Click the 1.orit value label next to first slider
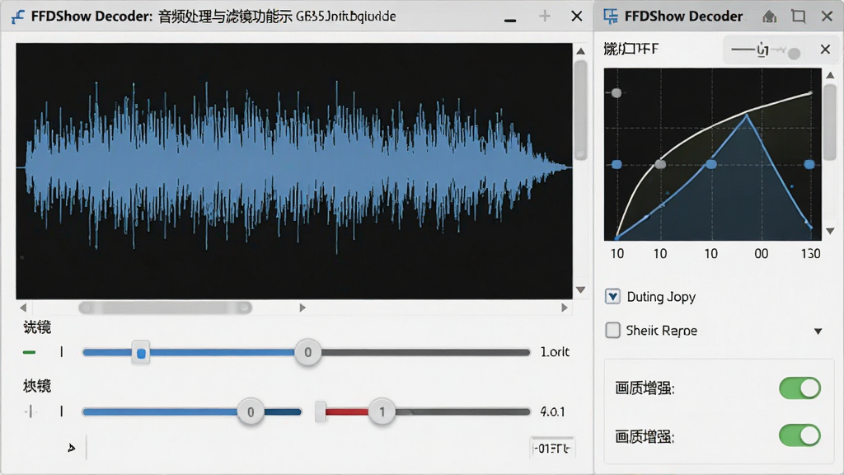The image size is (844, 475). click(555, 351)
